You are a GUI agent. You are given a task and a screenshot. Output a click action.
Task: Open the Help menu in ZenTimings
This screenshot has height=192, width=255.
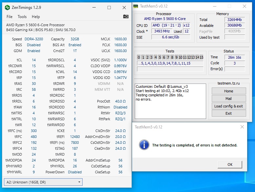[x=36, y=17]
